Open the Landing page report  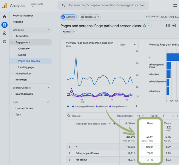point(26,67)
